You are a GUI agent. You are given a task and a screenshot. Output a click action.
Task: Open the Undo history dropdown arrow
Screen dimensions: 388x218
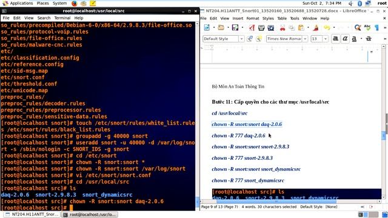334,27
